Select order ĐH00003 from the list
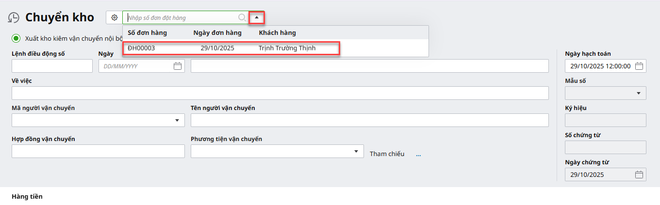This screenshot has height=205, width=660. 231,48
